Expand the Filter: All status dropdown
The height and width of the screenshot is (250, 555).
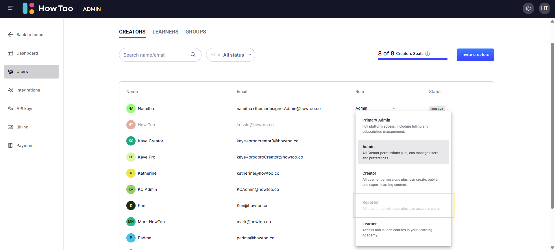230,55
